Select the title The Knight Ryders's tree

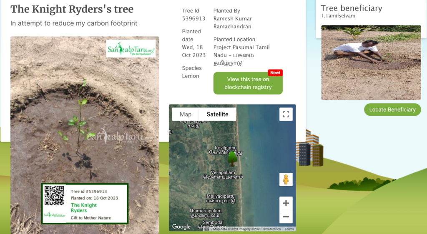click(x=72, y=9)
